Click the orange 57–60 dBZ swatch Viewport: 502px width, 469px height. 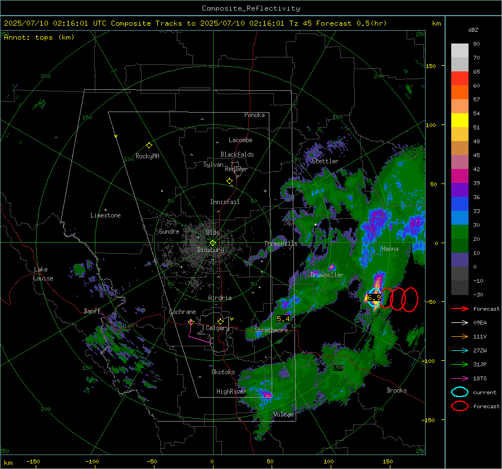[x=460, y=92]
